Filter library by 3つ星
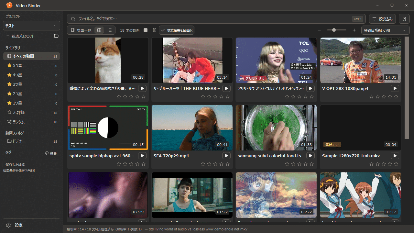This screenshot has width=414, height=233. coord(31,84)
